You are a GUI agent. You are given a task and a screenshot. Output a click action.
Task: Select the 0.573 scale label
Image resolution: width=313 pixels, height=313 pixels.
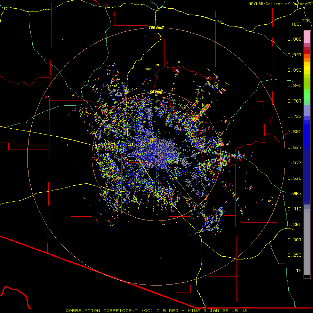(x=295, y=163)
